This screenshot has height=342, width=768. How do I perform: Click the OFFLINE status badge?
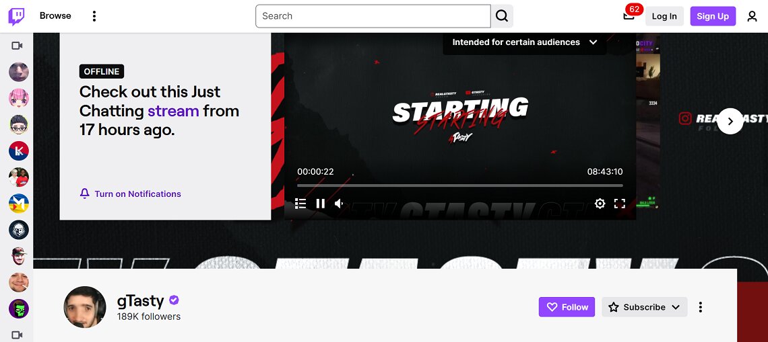click(x=102, y=71)
